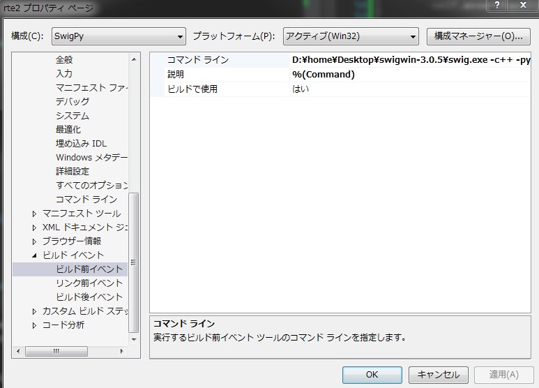Select 最適化 in the tree
Image resolution: width=539 pixels, height=388 pixels.
[x=68, y=129]
